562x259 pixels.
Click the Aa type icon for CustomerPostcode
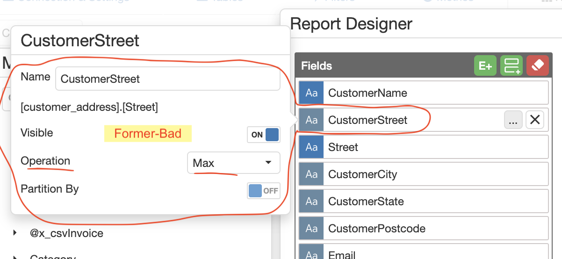coord(311,229)
